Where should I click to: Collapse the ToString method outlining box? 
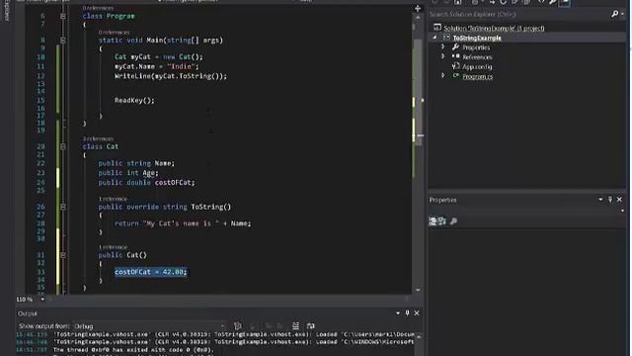[63, 207]
